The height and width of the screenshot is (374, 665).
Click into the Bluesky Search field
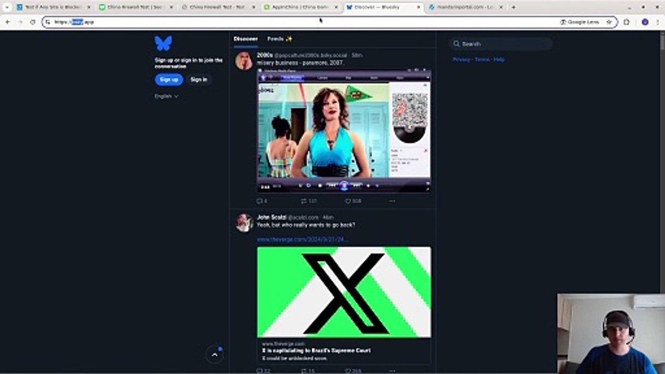[x=500, y=44]
